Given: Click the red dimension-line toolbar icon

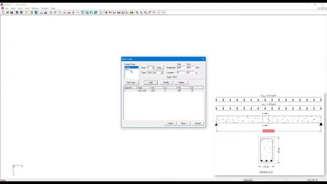Looking at the screenshot, I should click(110, 12).
